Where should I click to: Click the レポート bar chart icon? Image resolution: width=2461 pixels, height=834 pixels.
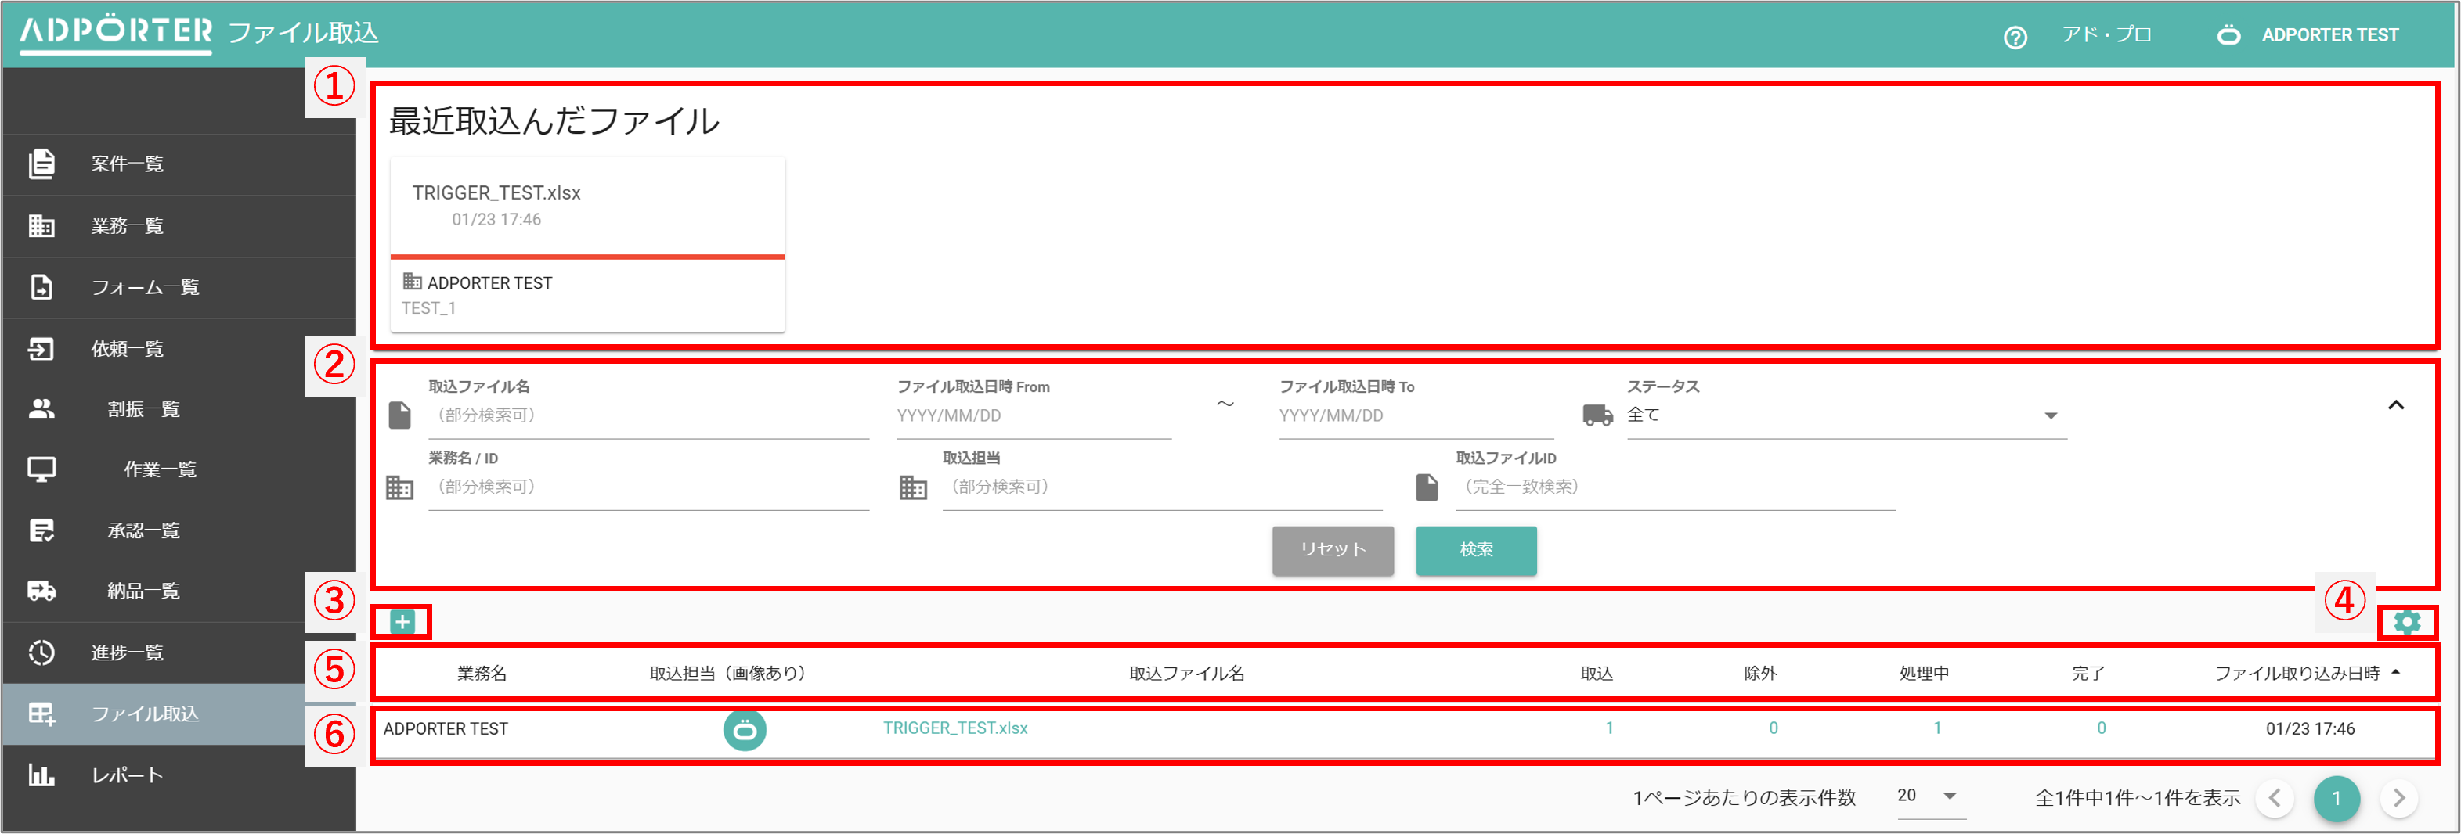41,775
